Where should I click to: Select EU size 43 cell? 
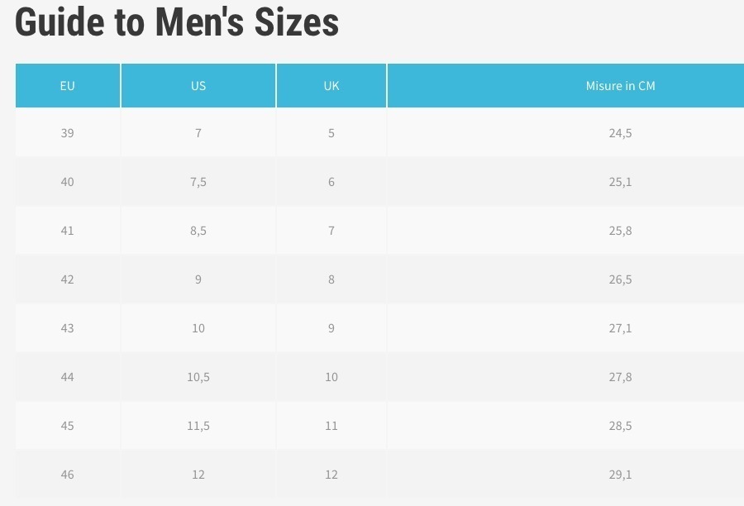(68, 328)
